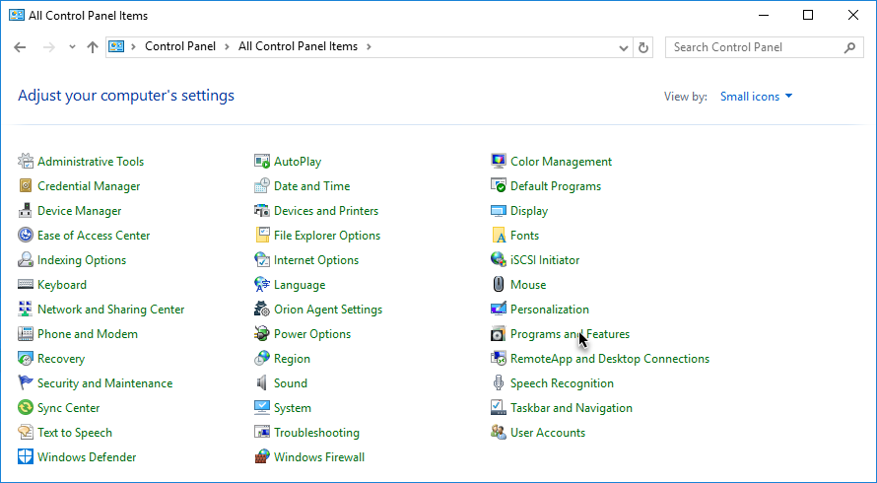
Task: Refresh the Control Panel view
Action: 643,47
